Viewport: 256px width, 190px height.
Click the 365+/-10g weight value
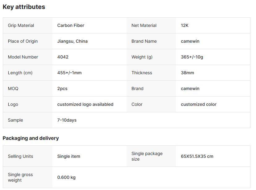pos(192,57)
